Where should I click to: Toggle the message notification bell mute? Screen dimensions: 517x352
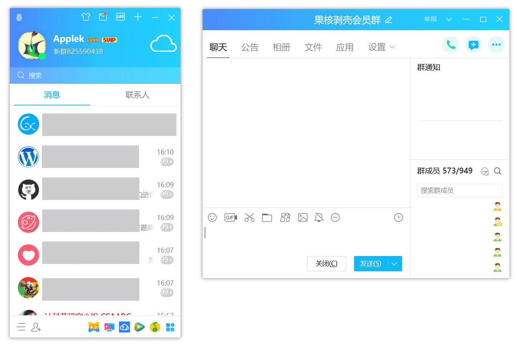point(319,217)
